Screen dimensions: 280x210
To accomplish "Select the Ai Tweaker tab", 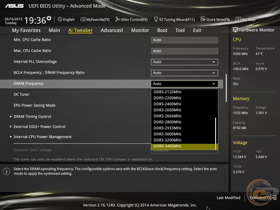I will point(80,30).
